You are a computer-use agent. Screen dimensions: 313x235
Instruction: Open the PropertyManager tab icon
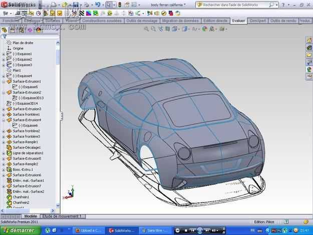(x=13, y=30)
